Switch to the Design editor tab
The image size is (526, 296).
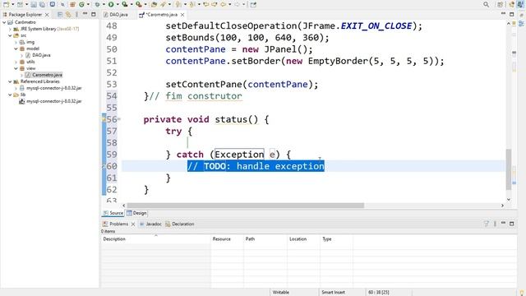[137, 213]
